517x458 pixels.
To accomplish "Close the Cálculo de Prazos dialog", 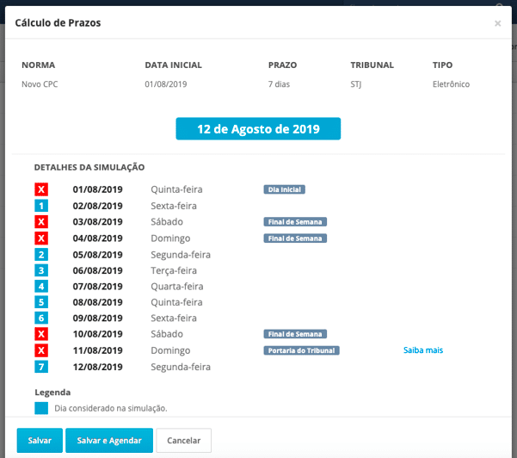I will tap(497, 23).
